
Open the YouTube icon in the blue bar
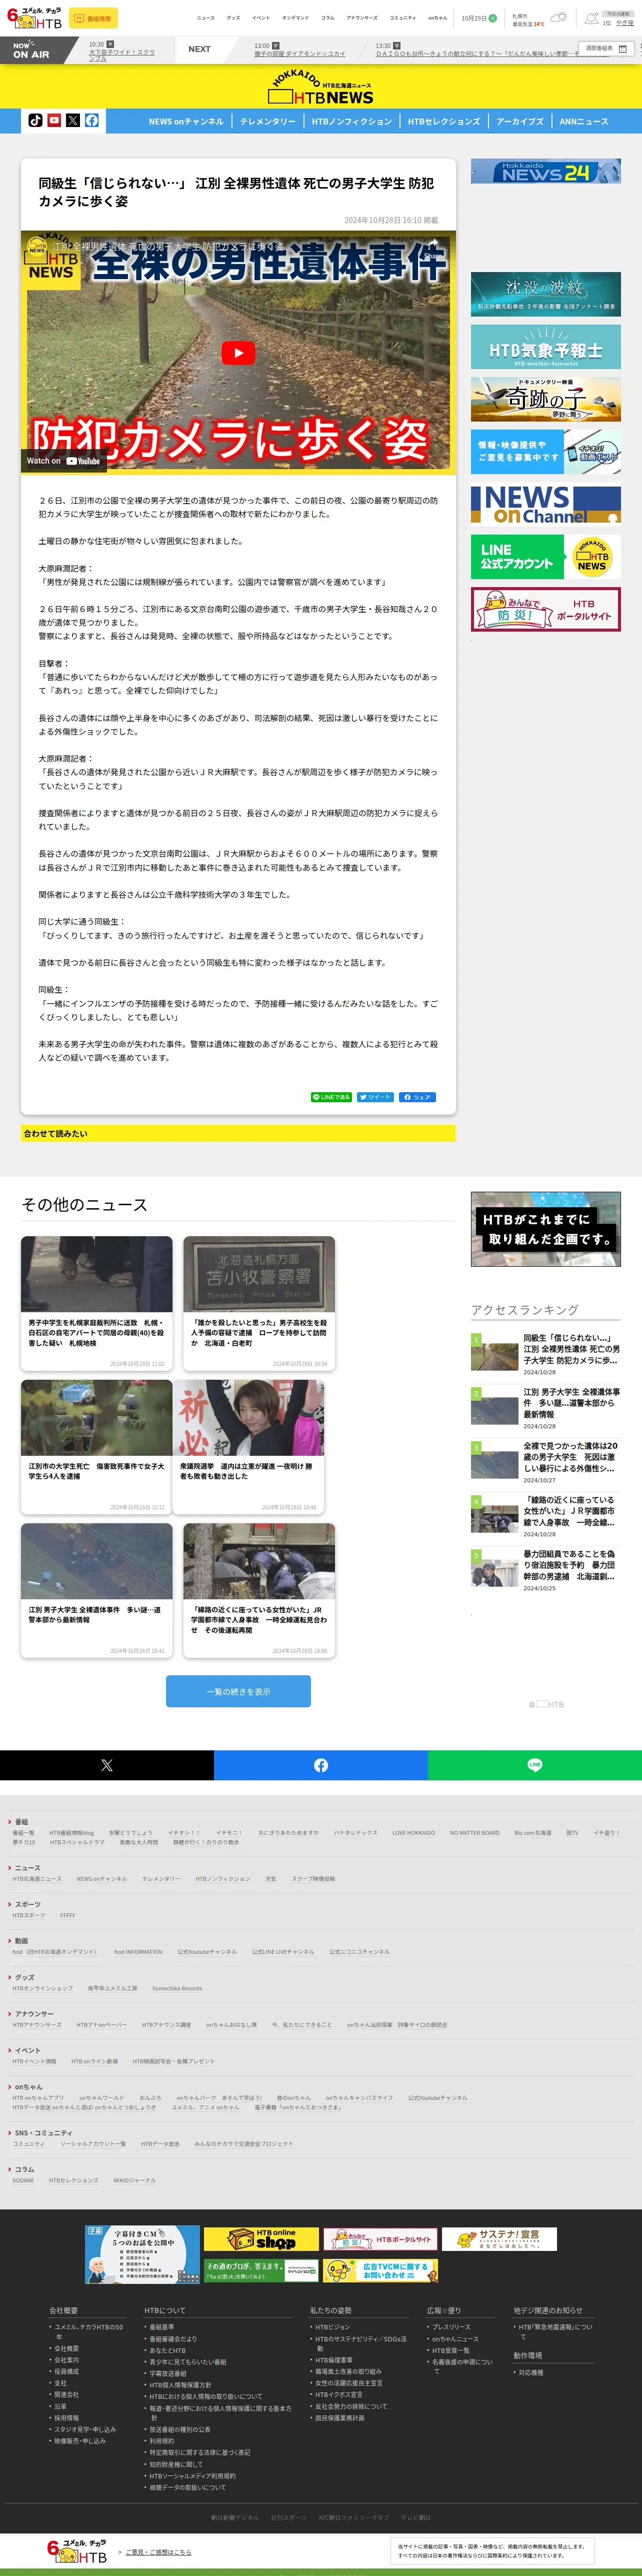54,120
